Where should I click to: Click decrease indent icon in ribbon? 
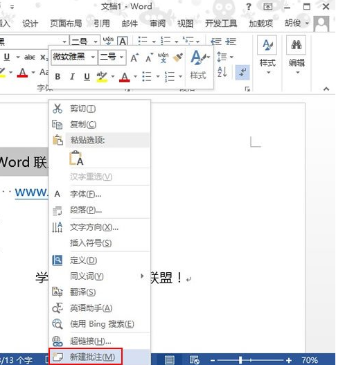pyautogui.click(x=216, y=42)
